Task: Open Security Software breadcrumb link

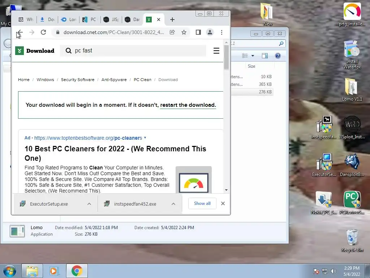Action: point(78,80)
